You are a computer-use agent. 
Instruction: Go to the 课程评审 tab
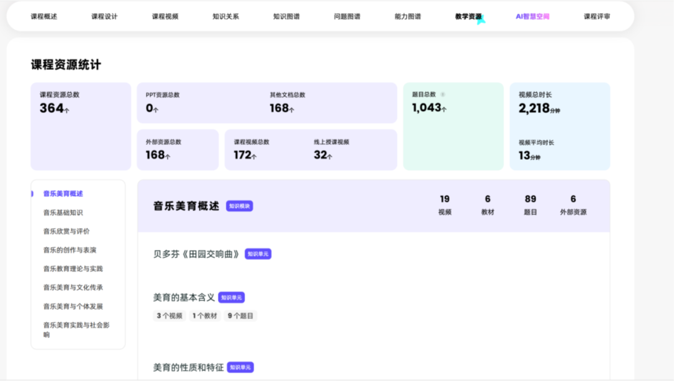pyautogui.click(x=597, y=17)
